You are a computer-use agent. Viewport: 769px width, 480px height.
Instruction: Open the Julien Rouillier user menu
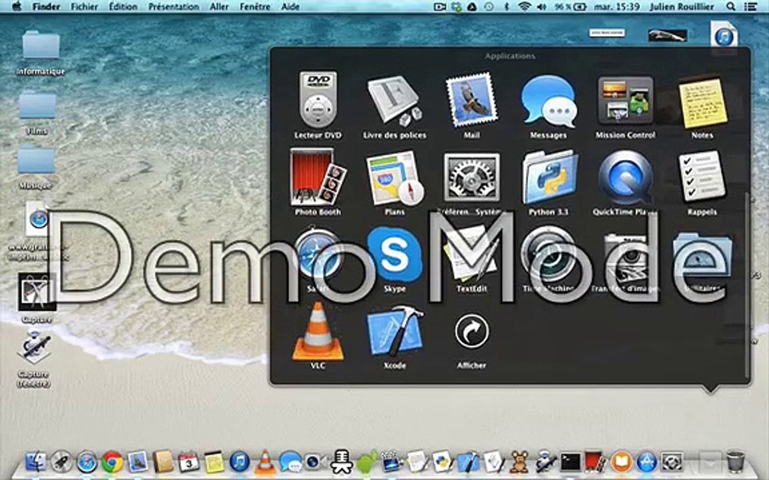pyautogui.click(x=682, y=7)
